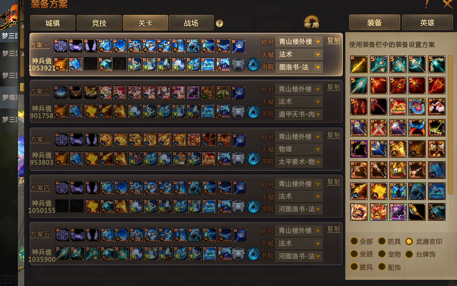
Task: Select the golden horse statue icon
Action: coord(398,106)
